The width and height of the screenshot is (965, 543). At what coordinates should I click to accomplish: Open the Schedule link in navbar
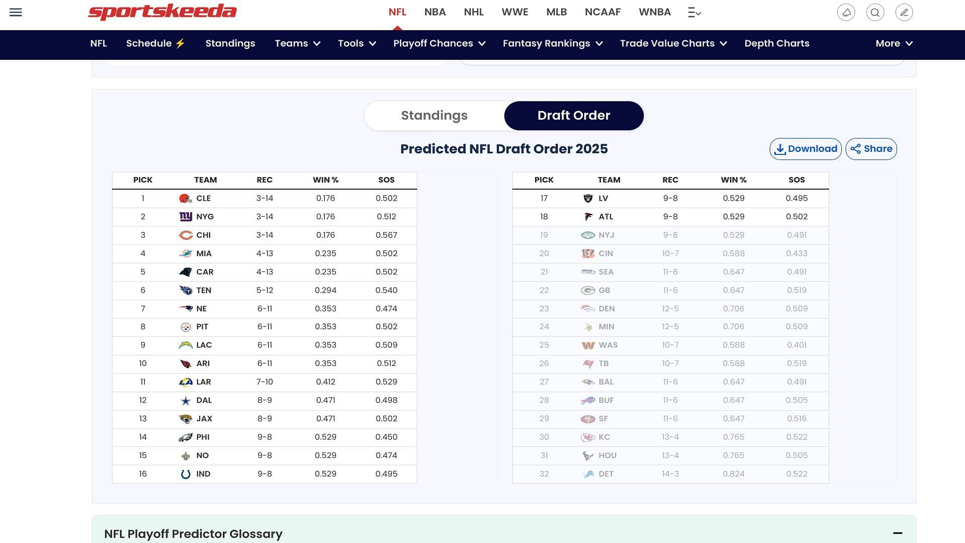click(156, 43)
